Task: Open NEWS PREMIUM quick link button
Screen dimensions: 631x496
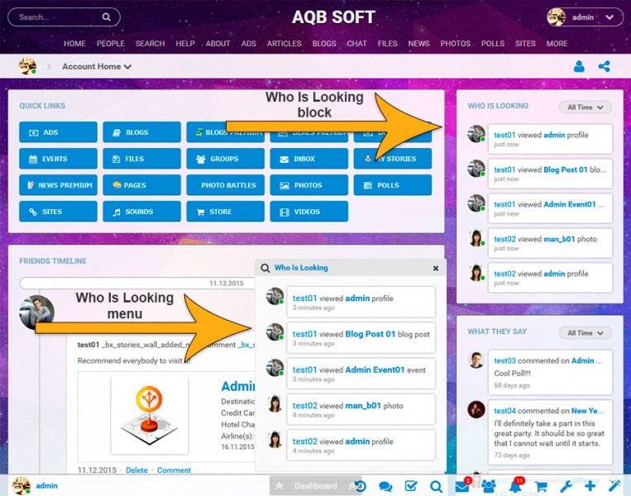Action: [58, 185]
